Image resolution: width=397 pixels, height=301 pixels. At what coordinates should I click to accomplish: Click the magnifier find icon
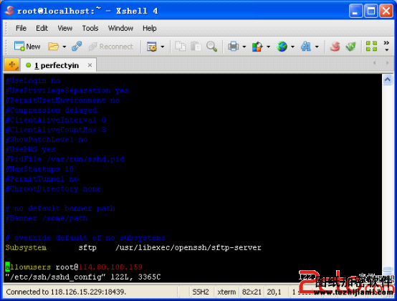[x=211, y=47]
